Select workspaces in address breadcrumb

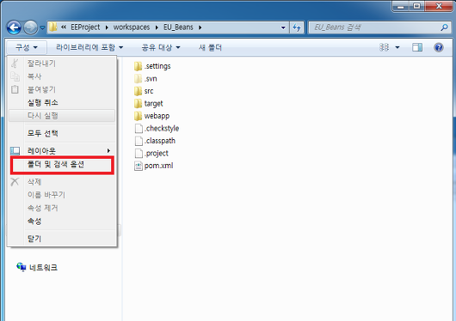(132, 27)
